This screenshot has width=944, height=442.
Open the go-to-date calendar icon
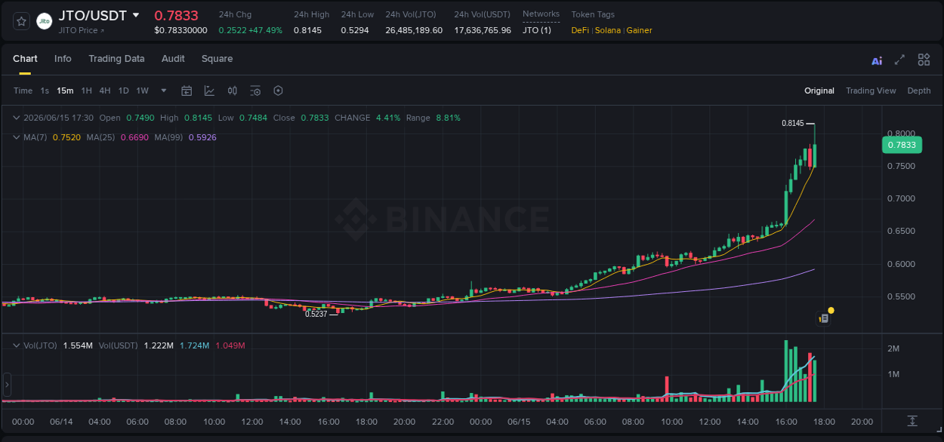click(x=187, y=91)
